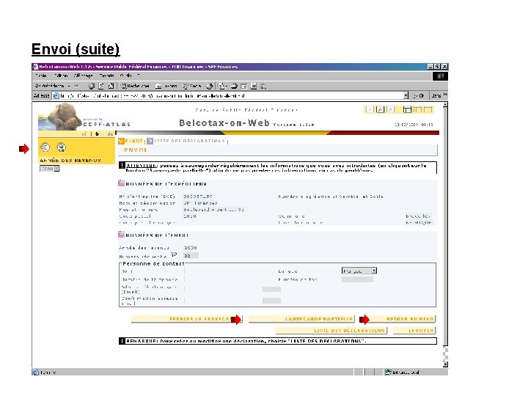The height and width of the screenshot is (396, 528).
Task: Open the Rechercher search toolbar button
Action: (x=135, y=87)
